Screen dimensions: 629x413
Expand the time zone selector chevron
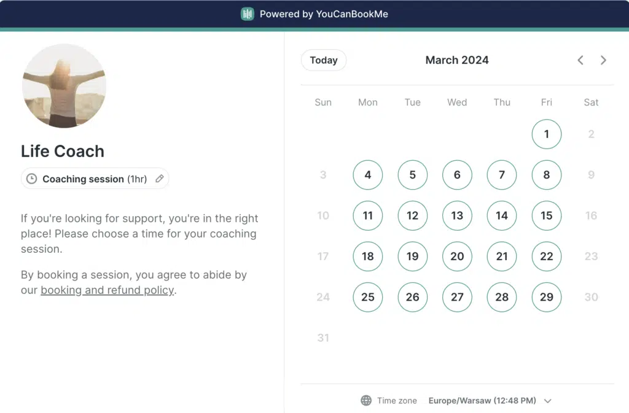(548, 401)
